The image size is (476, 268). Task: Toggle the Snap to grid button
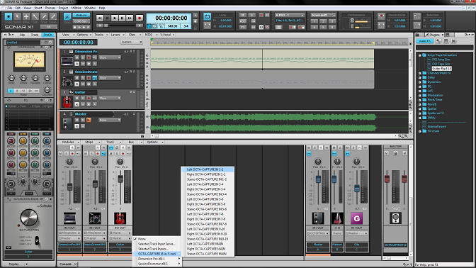click(x=67, y=17)
